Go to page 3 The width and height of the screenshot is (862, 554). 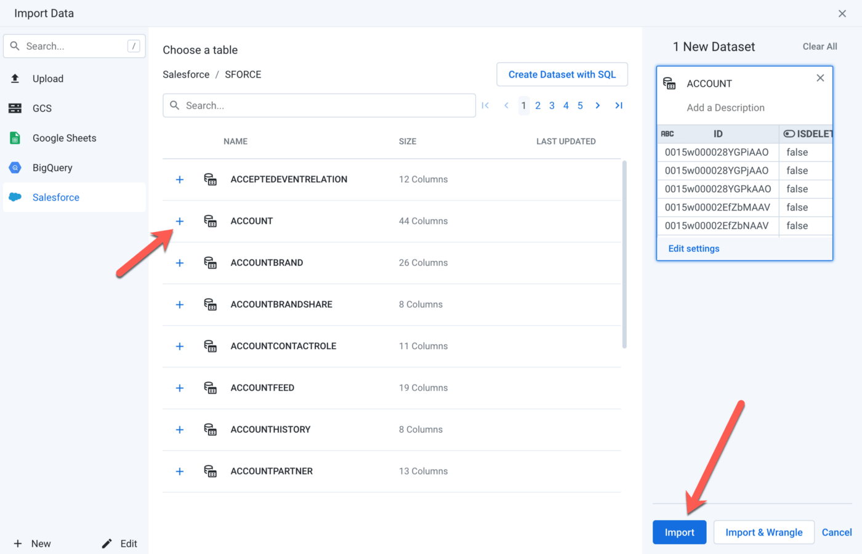tap(552, 105)
